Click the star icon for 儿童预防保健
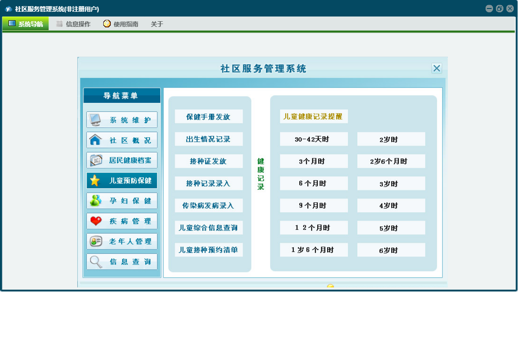Image resolution: width=518 pixels, height=341 pixels. (95, 181)
